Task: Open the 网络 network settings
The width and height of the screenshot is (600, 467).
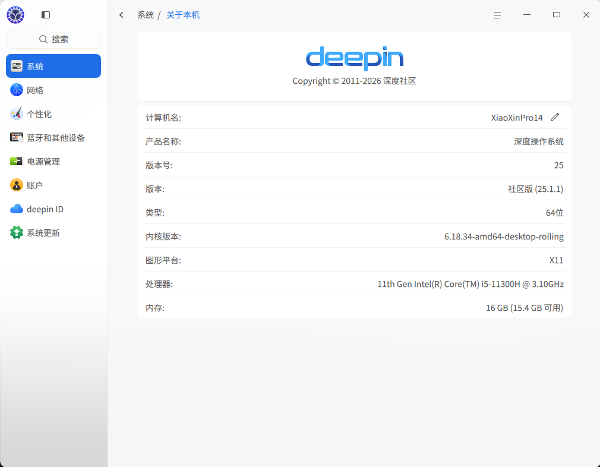Action: click(53, 90)
